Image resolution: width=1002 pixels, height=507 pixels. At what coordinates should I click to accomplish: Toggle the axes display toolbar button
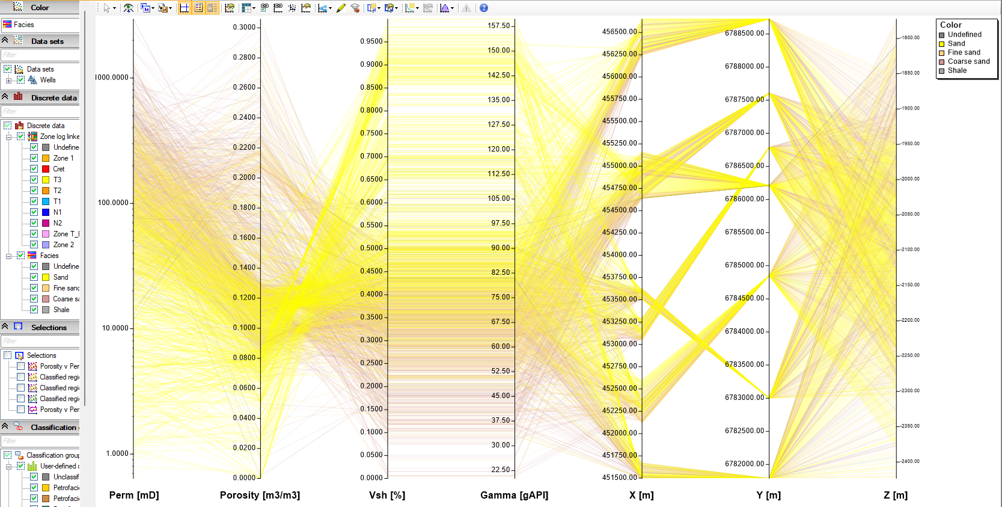184,8
